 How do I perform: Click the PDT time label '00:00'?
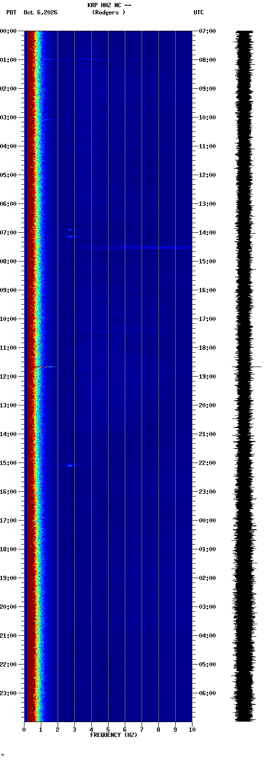coord(8,31)
